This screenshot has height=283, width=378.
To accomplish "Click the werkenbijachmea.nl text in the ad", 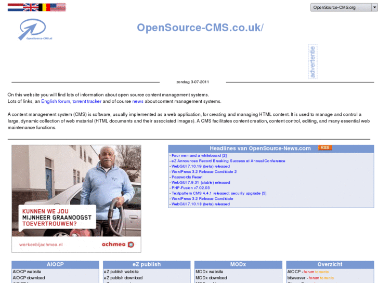I will pos(41,245).
